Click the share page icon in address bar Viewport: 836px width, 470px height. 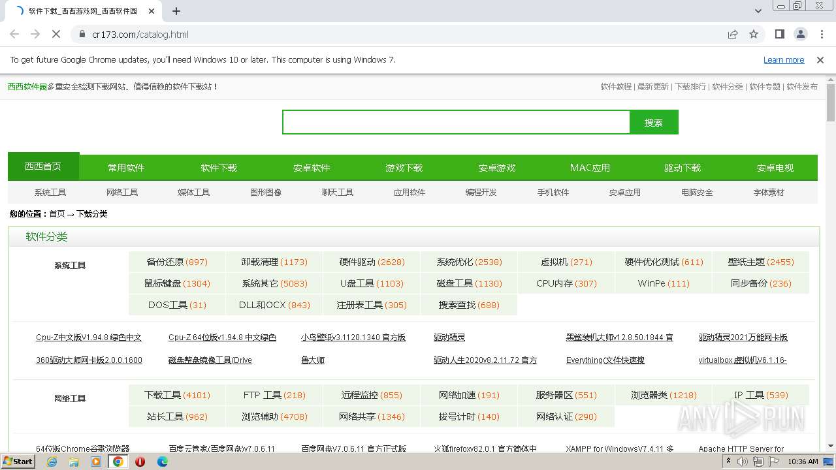(733, 34)
